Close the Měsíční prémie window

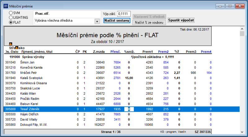[240, 6]
